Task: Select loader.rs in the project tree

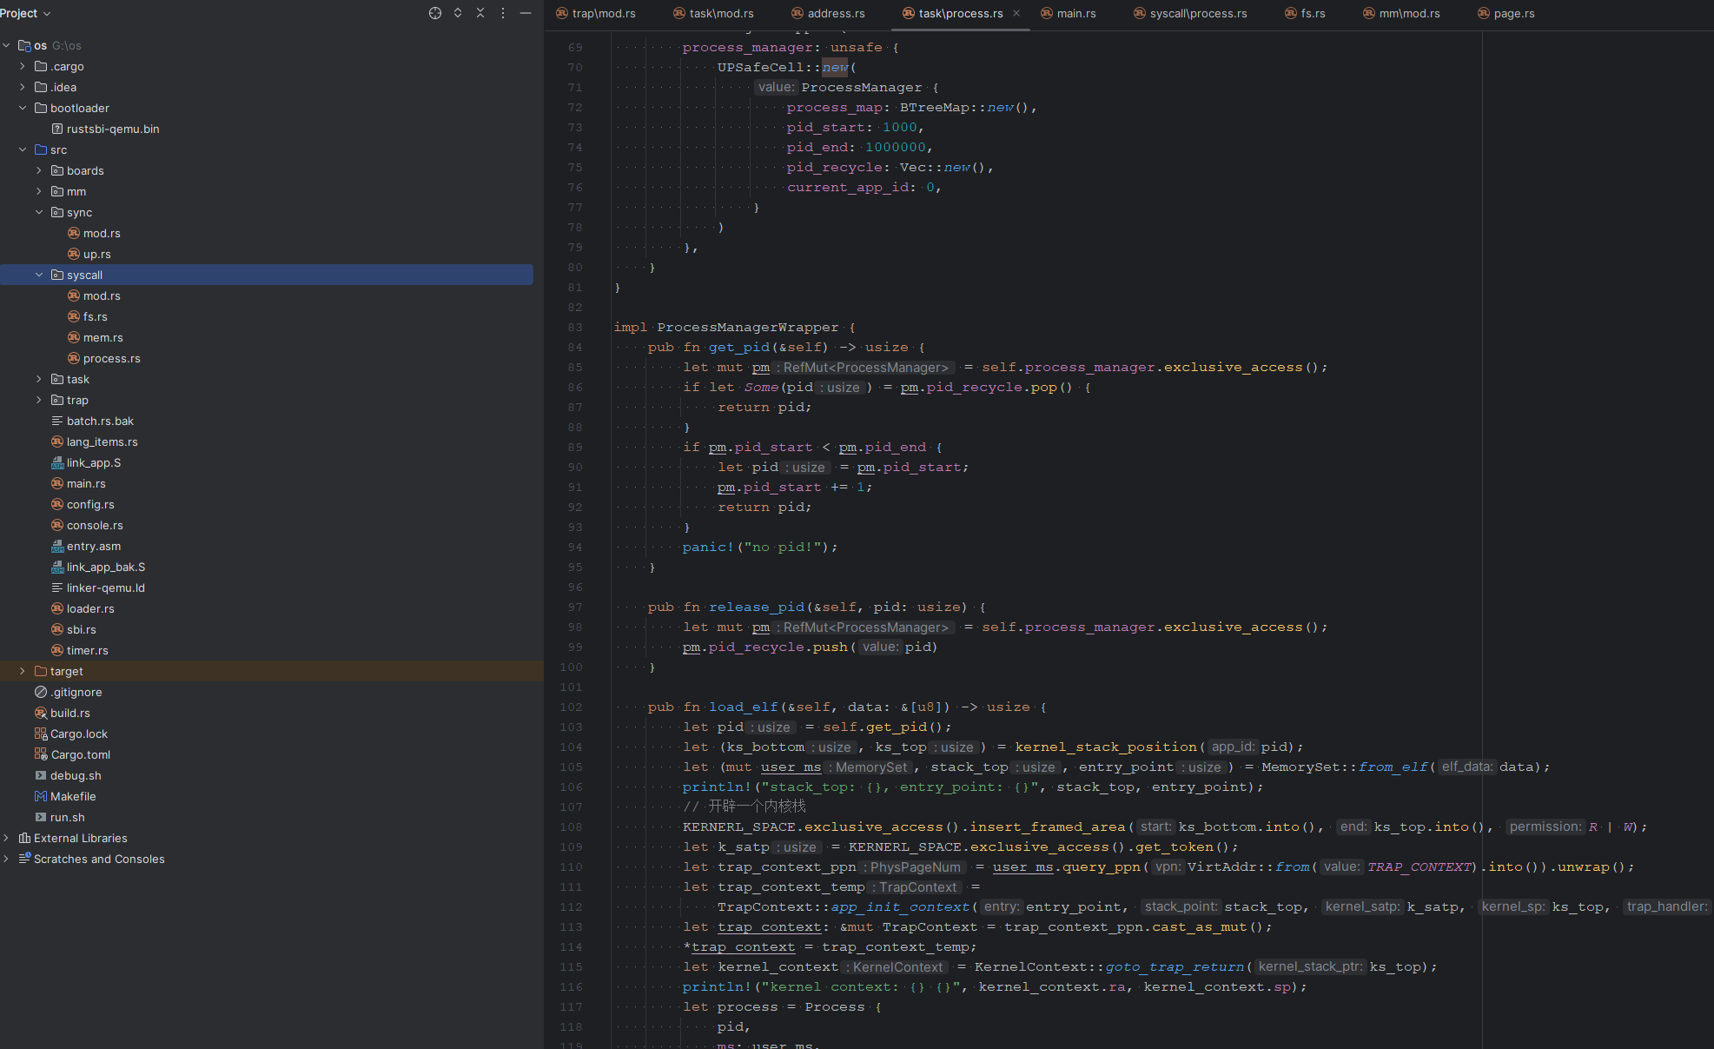Action: (x=90, y=608)
